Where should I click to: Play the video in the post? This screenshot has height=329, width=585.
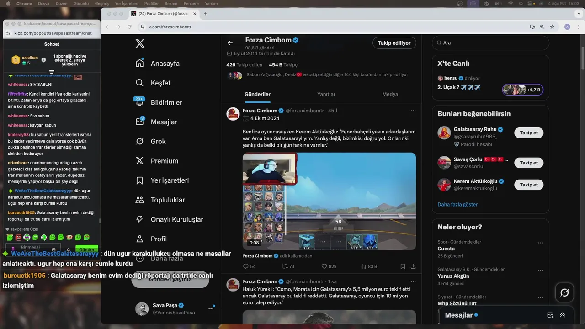tap(329, 201)
